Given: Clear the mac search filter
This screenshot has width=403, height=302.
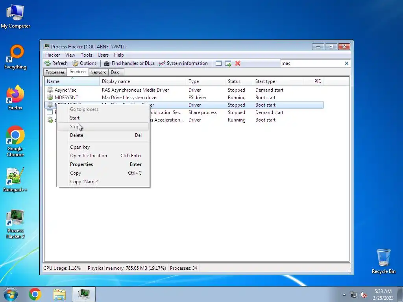Looking at the screenshot, I should [x=346, y=63].
